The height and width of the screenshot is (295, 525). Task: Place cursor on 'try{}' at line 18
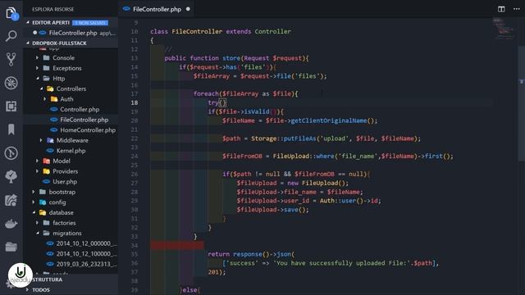pos(217,102)
